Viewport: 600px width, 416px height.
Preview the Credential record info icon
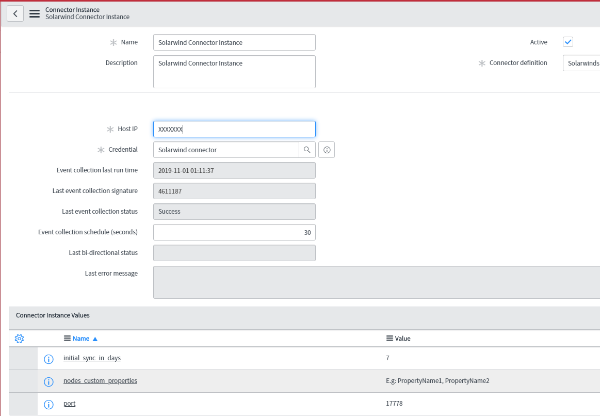pos(327,150)
